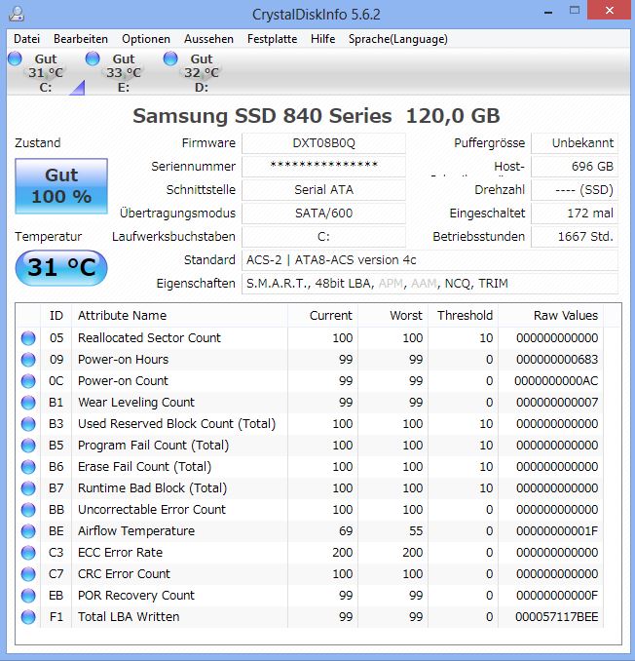Select the ECC Error Rate attribute name
Screen dimensions: 635x661
[x=120, y=553]
